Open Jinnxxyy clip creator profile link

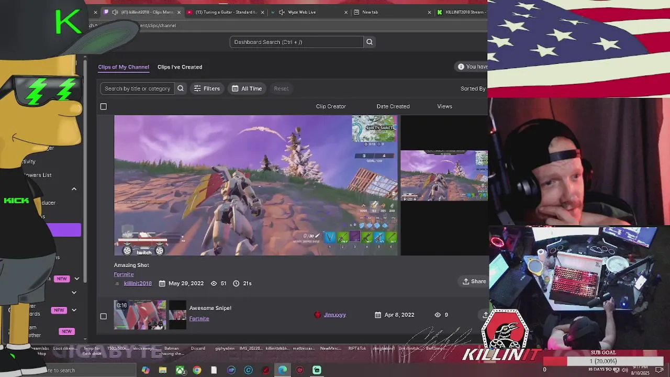point(334,315)
